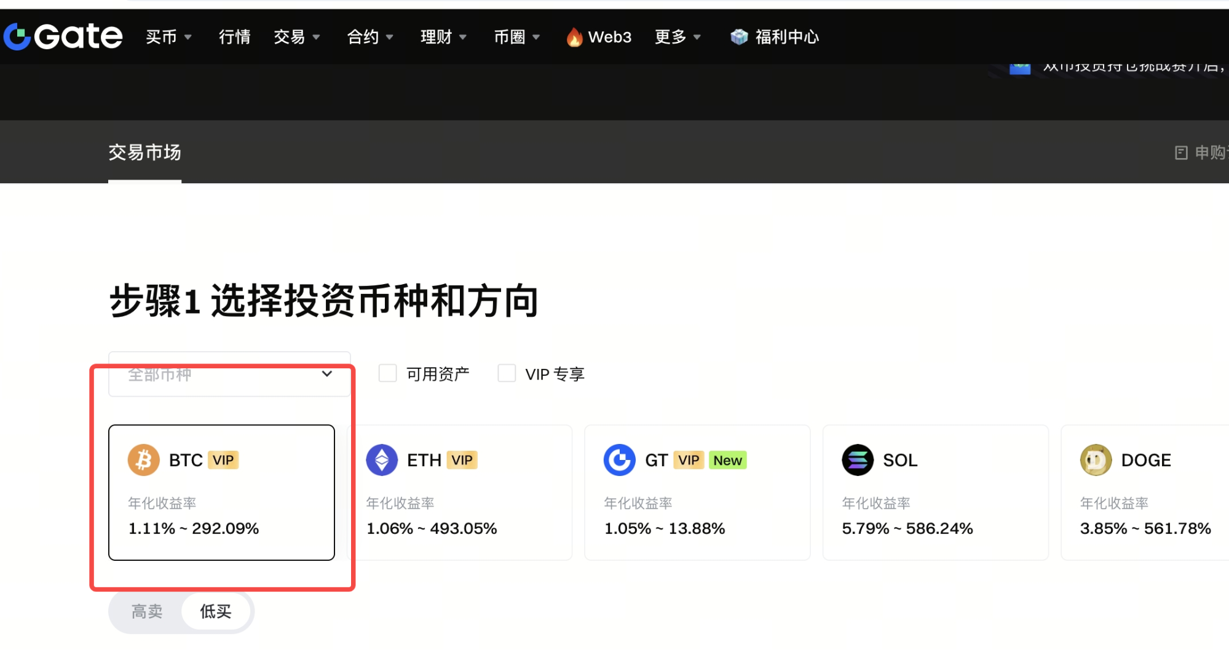Image resolution: width=1229 pixels, height=650 pixels.
Task: Open the 福利中心 menu item
Action: tap(775, 37)
